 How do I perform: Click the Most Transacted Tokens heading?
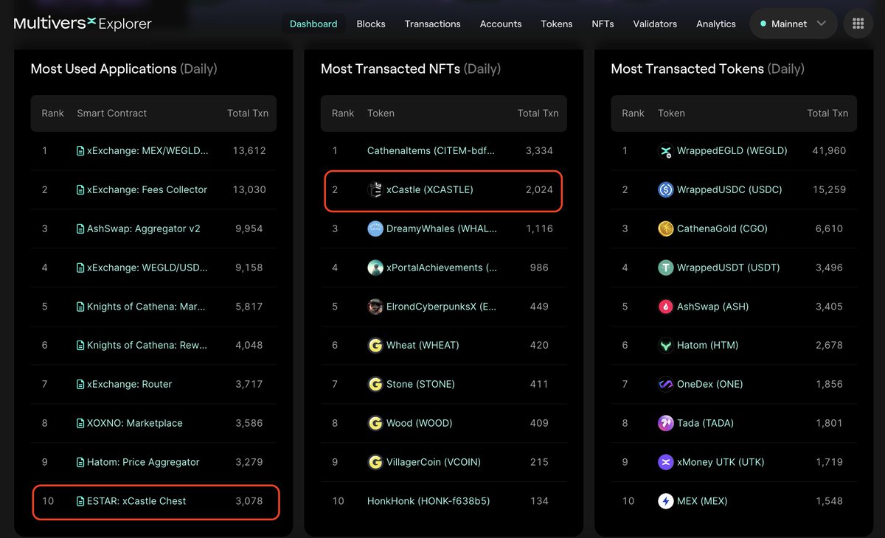point(708,69)
